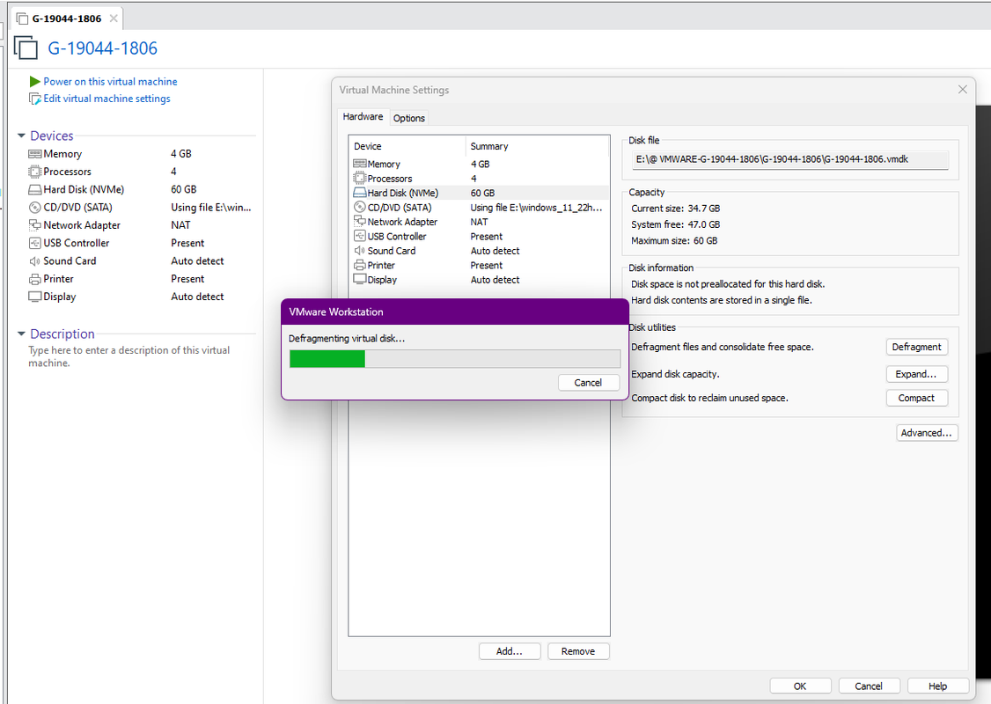
Task: Click Remove hardware button
Action: [x=578, y=651]
